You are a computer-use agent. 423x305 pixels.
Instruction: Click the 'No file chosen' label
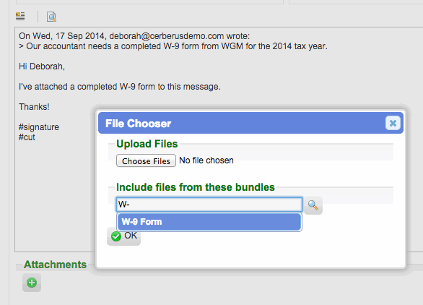(x=206, y=160)
